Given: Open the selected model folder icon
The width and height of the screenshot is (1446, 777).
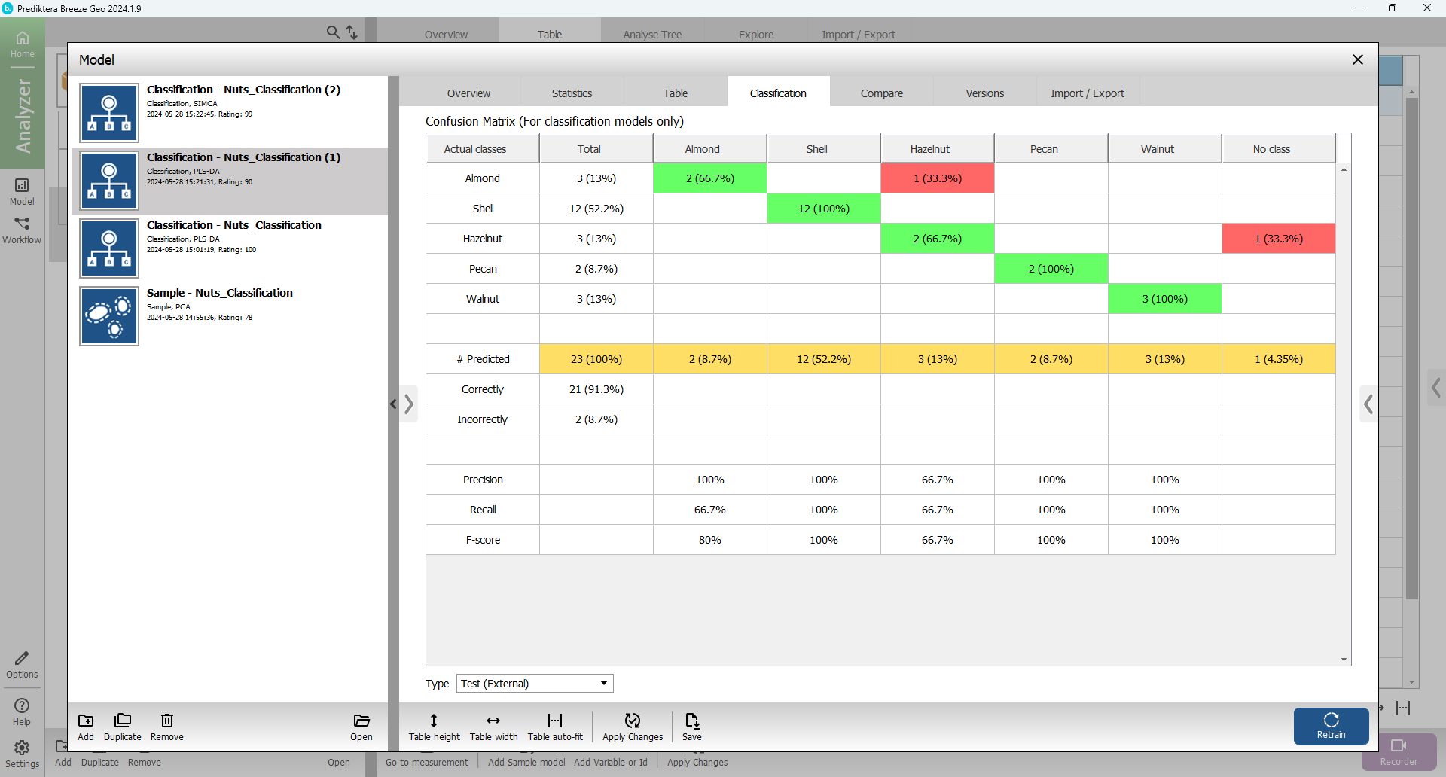Looking at the screenshot, I should [361, 721].
